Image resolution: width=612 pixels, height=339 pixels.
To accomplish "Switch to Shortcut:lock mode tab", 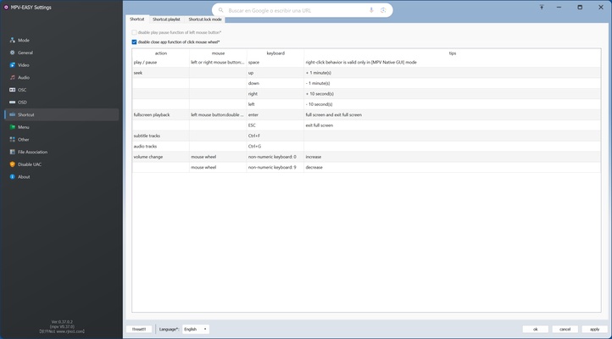I will pyautogui.click(x=205, y=19).
